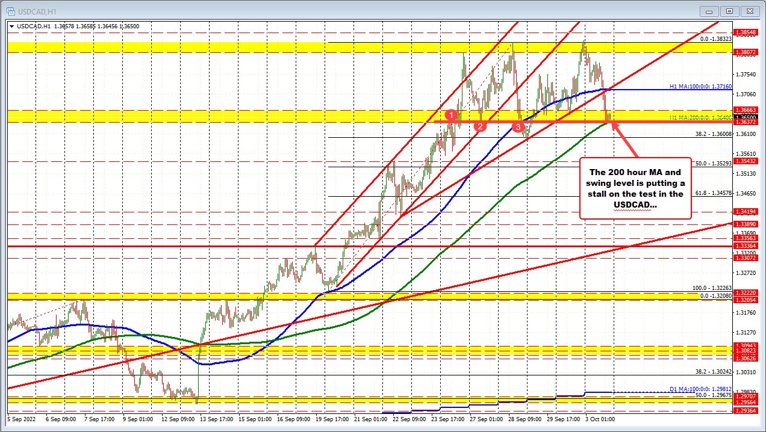Viewport: 766px width, 432px height.
Task: Click the red 1.35432 price tag
Action: 746,161
